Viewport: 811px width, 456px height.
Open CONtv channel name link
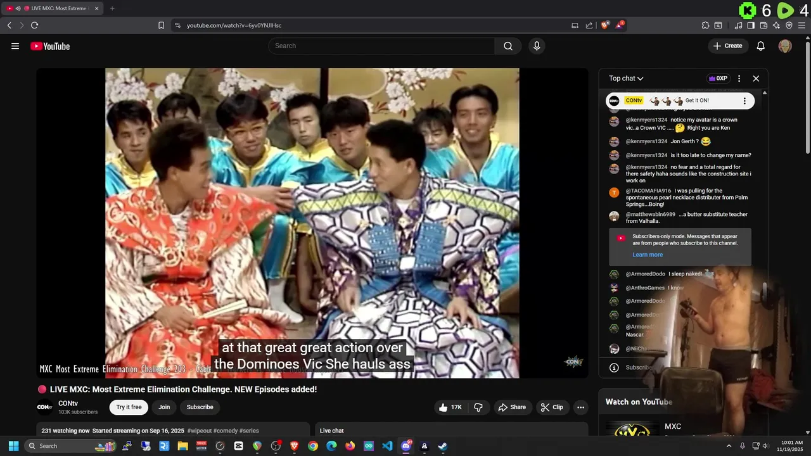point(68,403)
